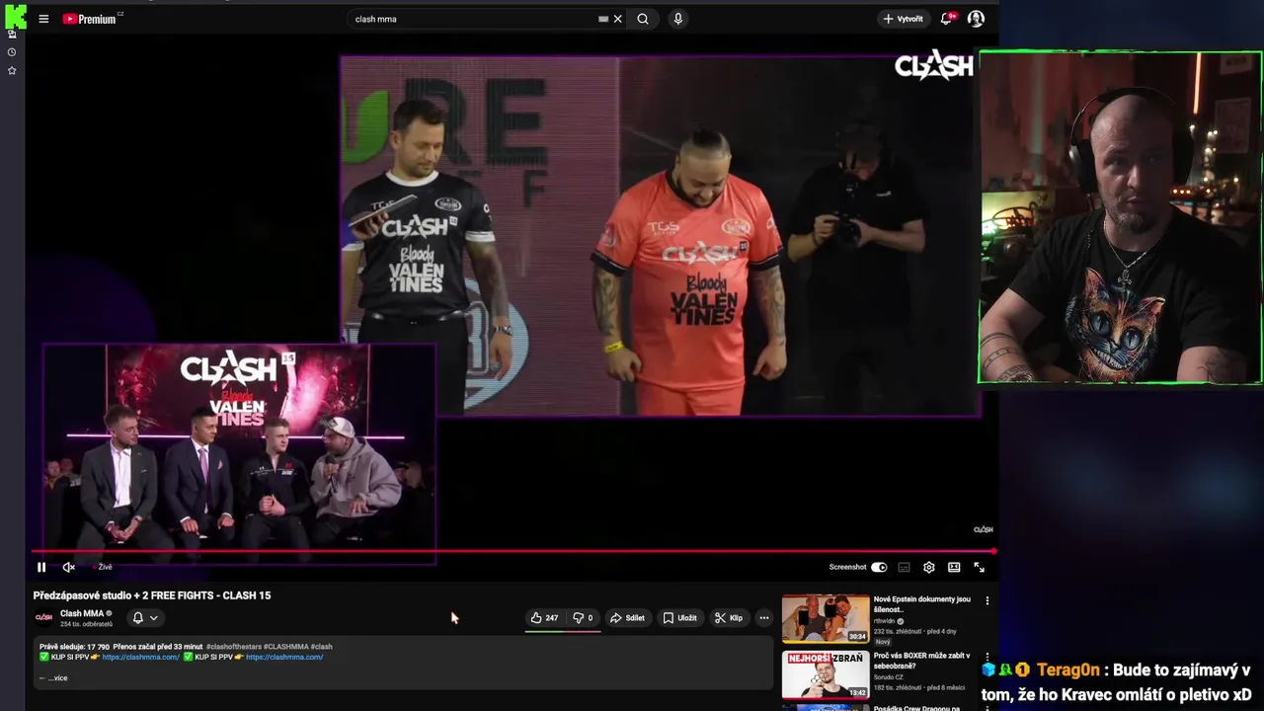Expand subscription notification bell dropdown
The width and height of the screenshot is (1264, 711).
click(145, 618)
